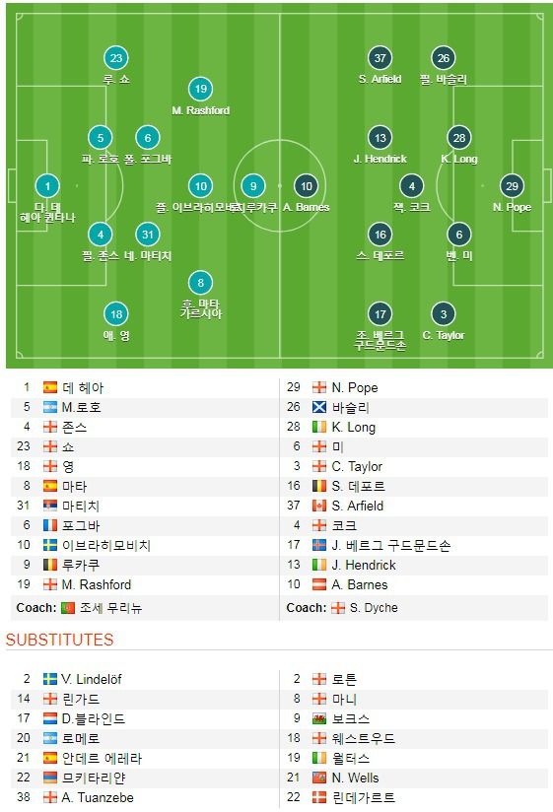Select K. Long in the lineup list
This screenshot has height=812, width=553.
coord(354,428)
